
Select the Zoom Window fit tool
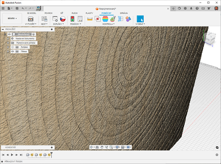(111, 147)
